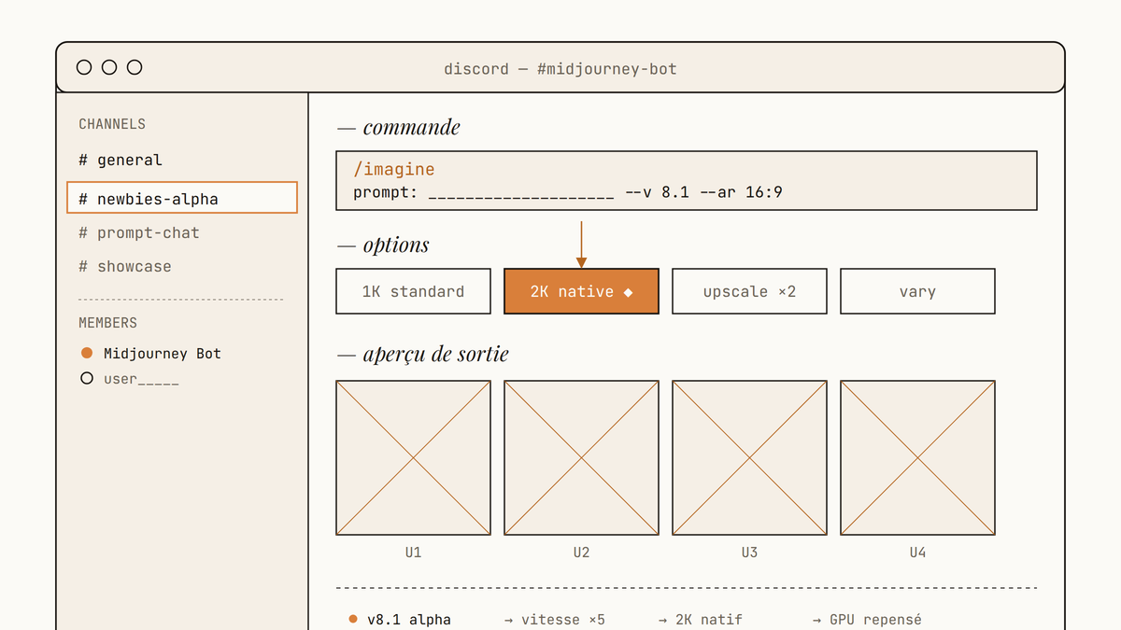Click the first window control circle
The image size is (1121, 630).
(x=84, y=67)
